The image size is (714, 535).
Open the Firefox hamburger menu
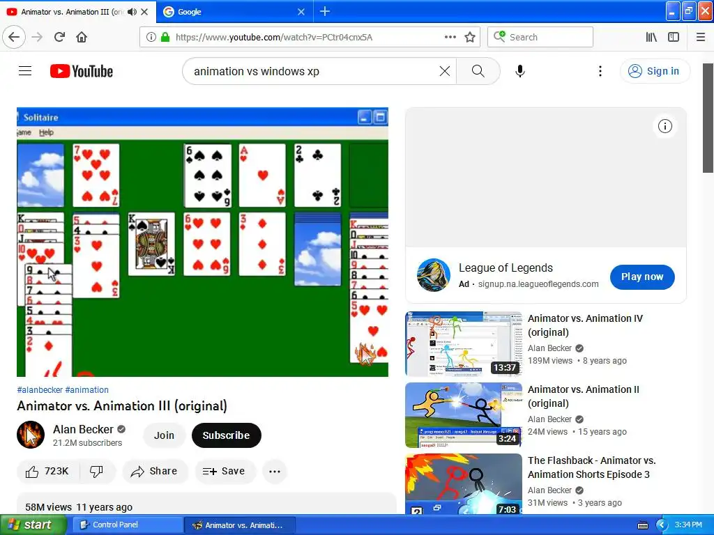701,37
